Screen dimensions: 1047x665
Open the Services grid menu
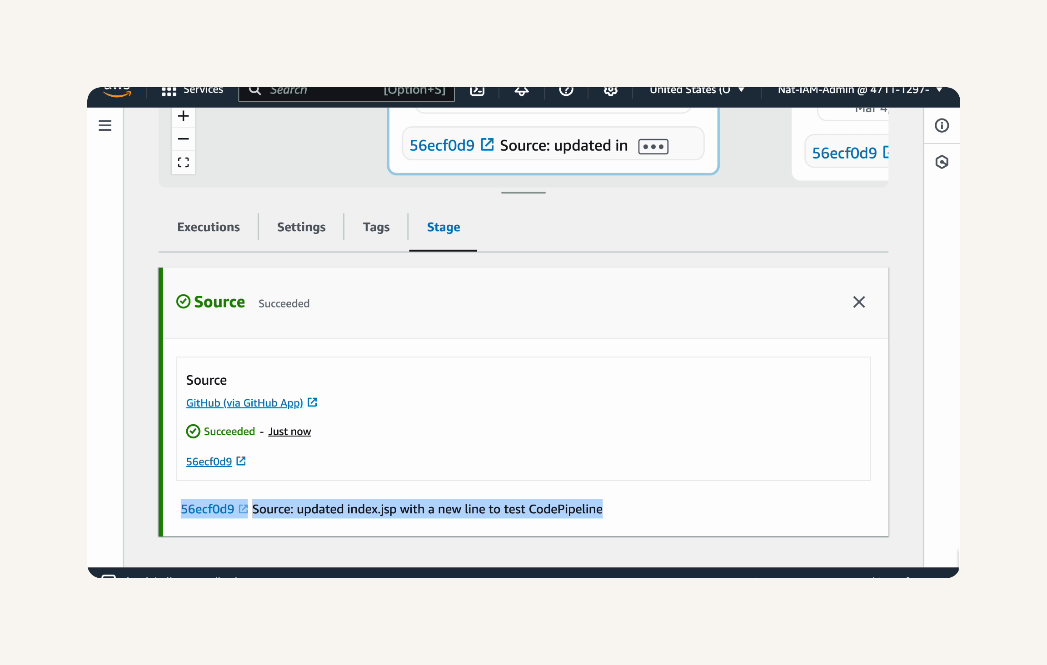tap(192, 90)
